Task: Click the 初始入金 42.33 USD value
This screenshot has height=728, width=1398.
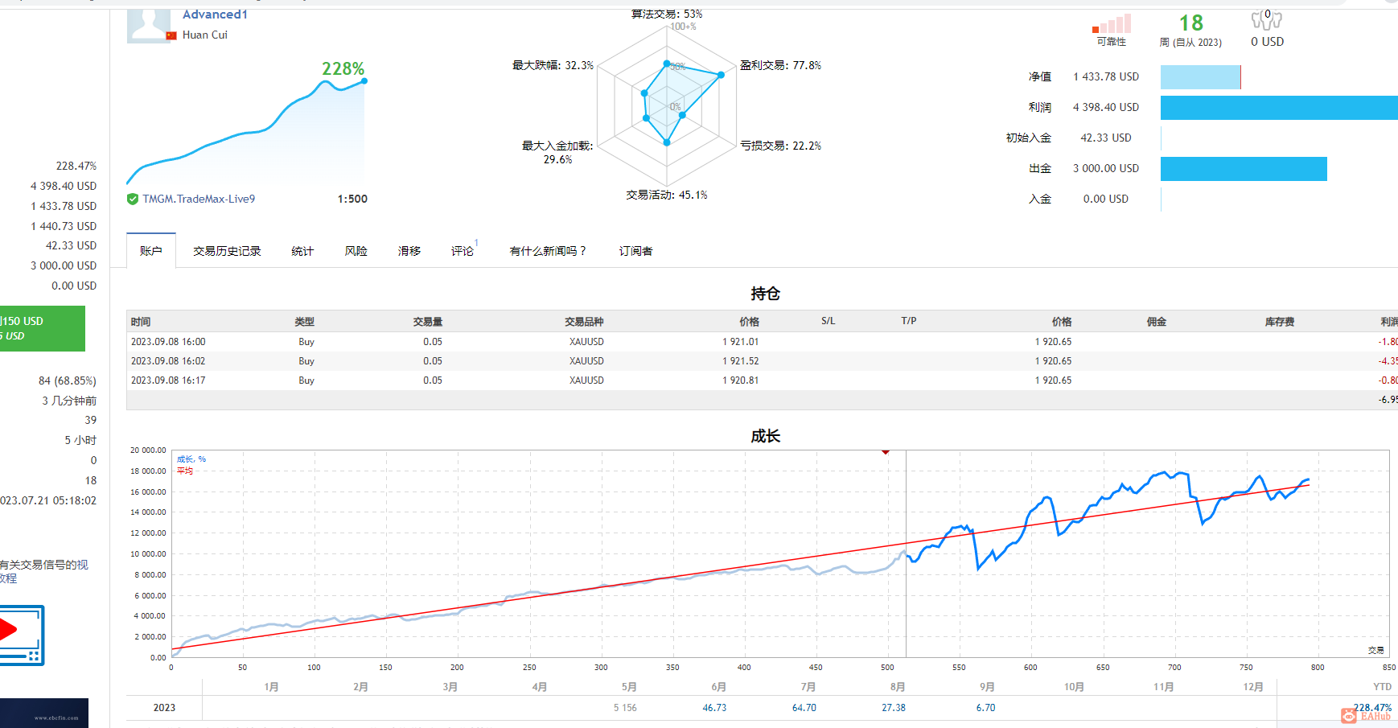Action: (1106, 138)
